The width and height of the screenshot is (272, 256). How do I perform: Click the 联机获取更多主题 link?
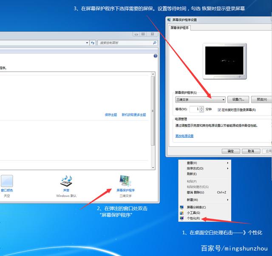[x=134, y=115]
